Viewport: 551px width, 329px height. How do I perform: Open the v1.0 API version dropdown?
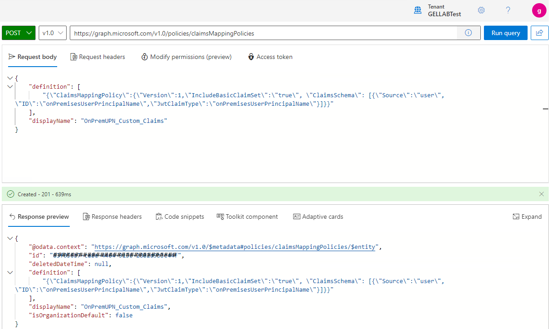tap(52, 32)
